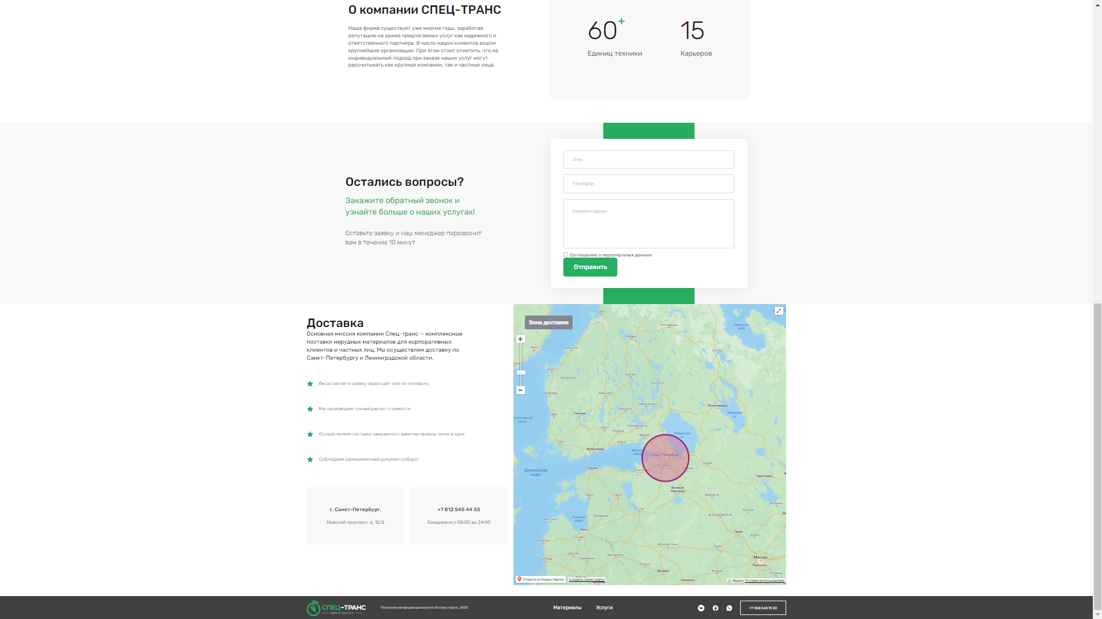The image size is (1102, 619).
Task: Open the WhatsApp icon in footer
Action: [729, 608]
